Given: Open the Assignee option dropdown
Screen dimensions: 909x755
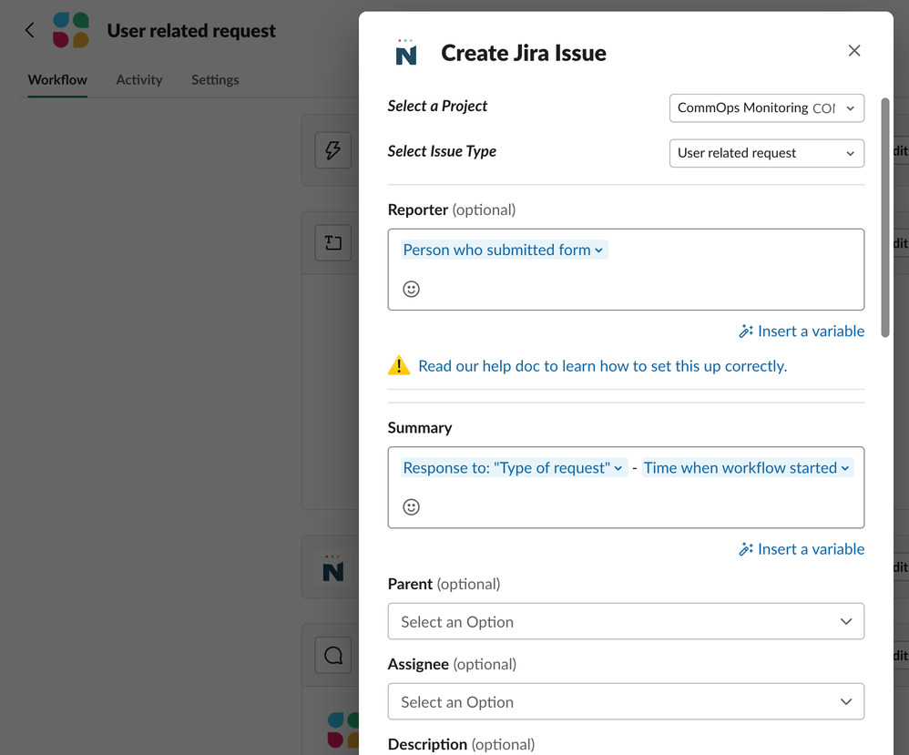Looking at the screenshot, I should click(626, 701).
